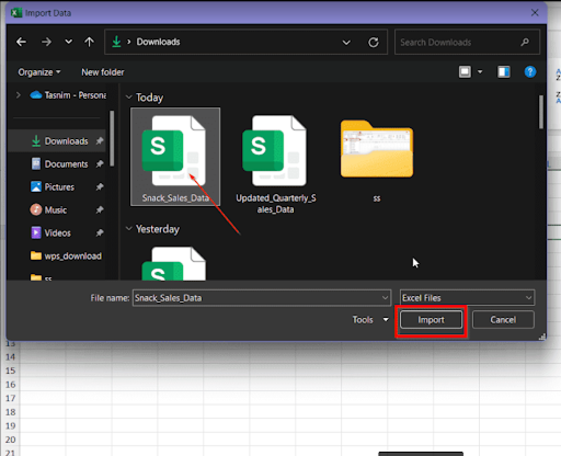
Task: Open the view options dropdown arrow
Action: point(479,72)
